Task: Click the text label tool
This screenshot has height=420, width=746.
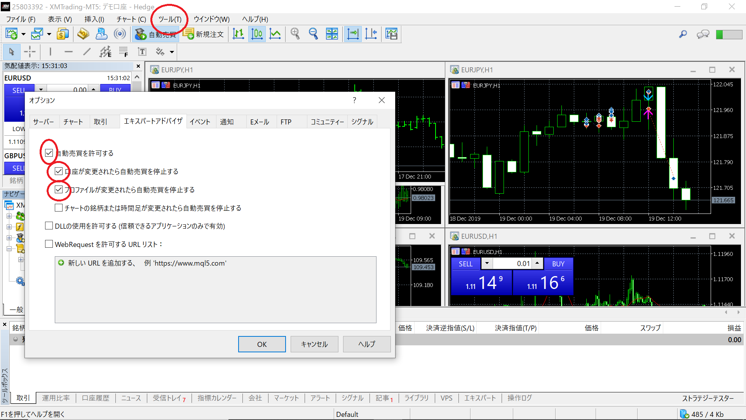Action: (x=142, y=52)
